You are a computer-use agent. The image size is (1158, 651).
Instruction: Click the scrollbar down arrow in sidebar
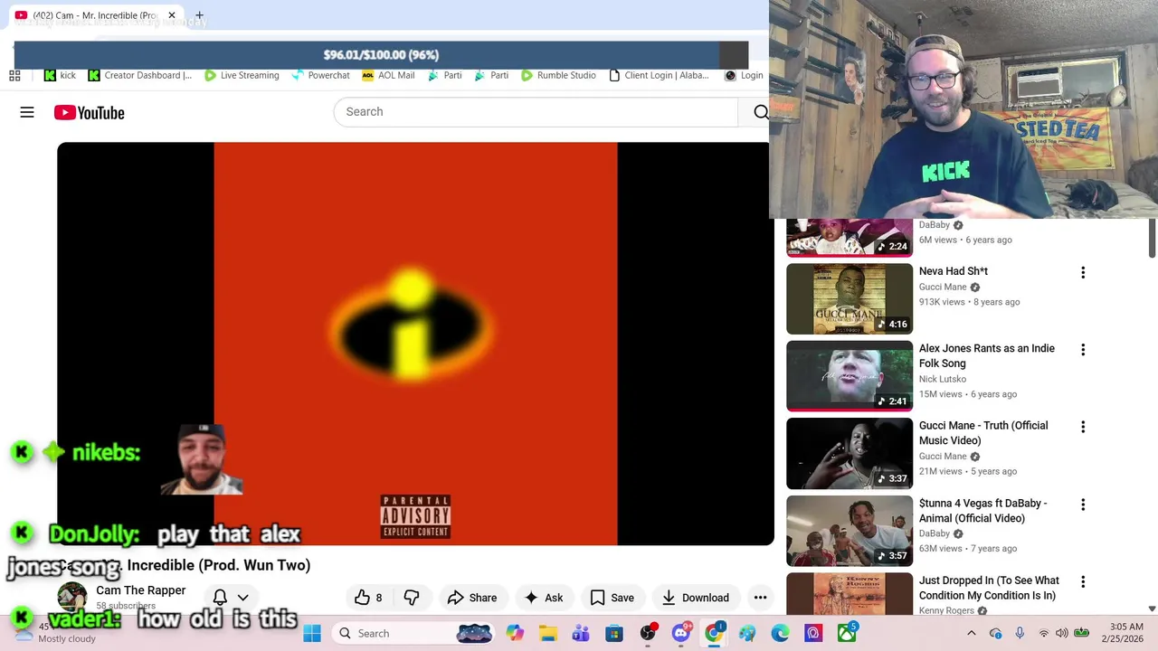(1152, 609)
